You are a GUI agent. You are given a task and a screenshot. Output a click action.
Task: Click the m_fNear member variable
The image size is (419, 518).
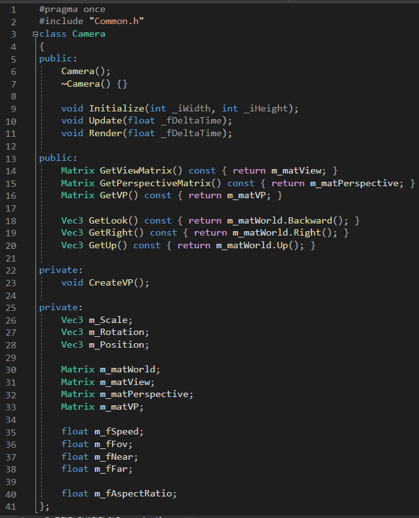pyautogui.click(x=113, y=457)
